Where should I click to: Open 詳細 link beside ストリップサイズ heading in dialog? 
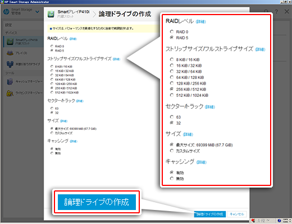[116, 59]
